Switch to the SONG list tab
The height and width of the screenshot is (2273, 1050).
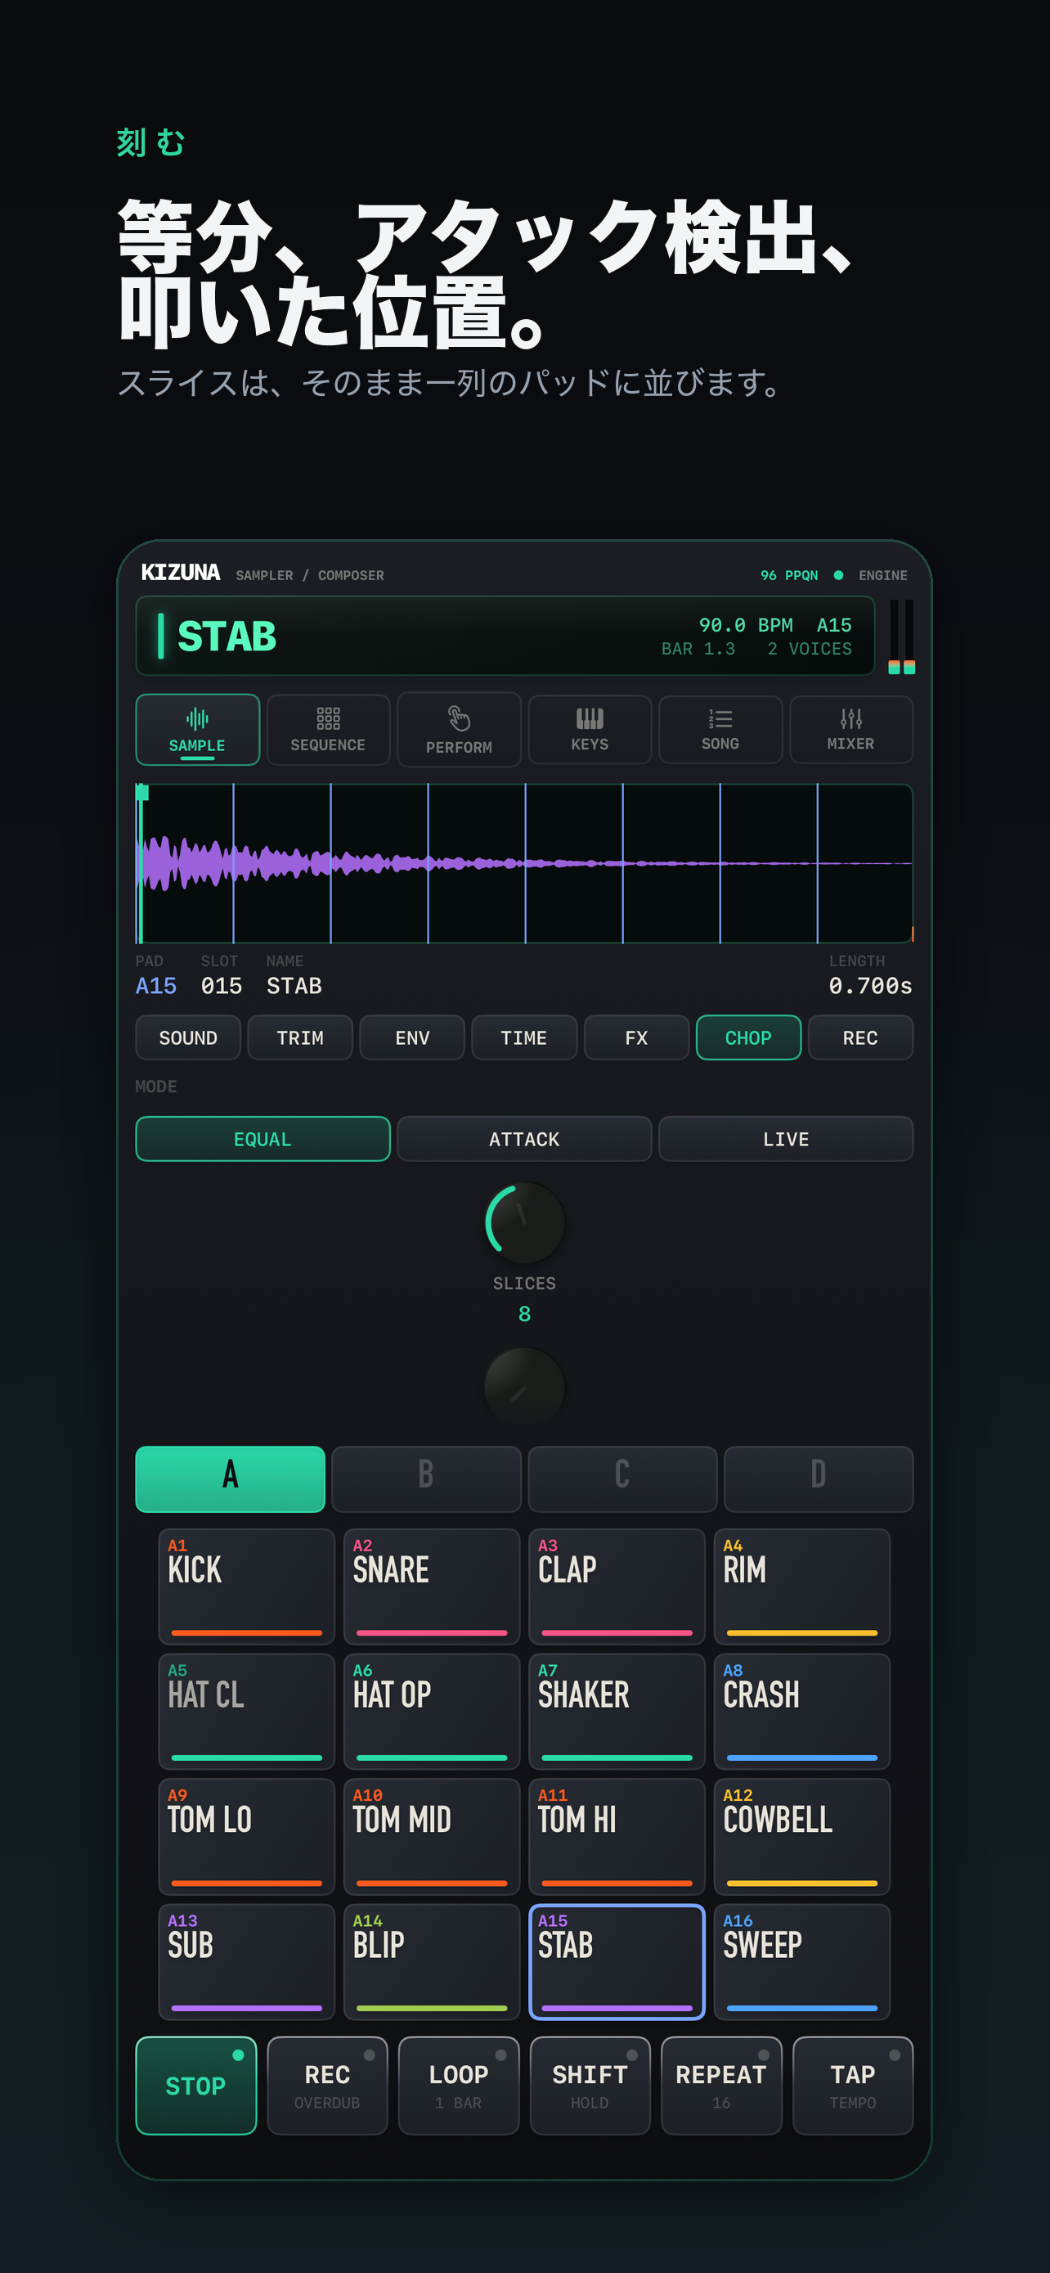pyautogui.click(x=720, y=729)
